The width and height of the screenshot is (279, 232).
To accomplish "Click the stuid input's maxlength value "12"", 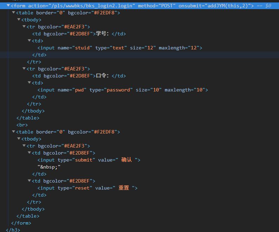I will (194, 48).
